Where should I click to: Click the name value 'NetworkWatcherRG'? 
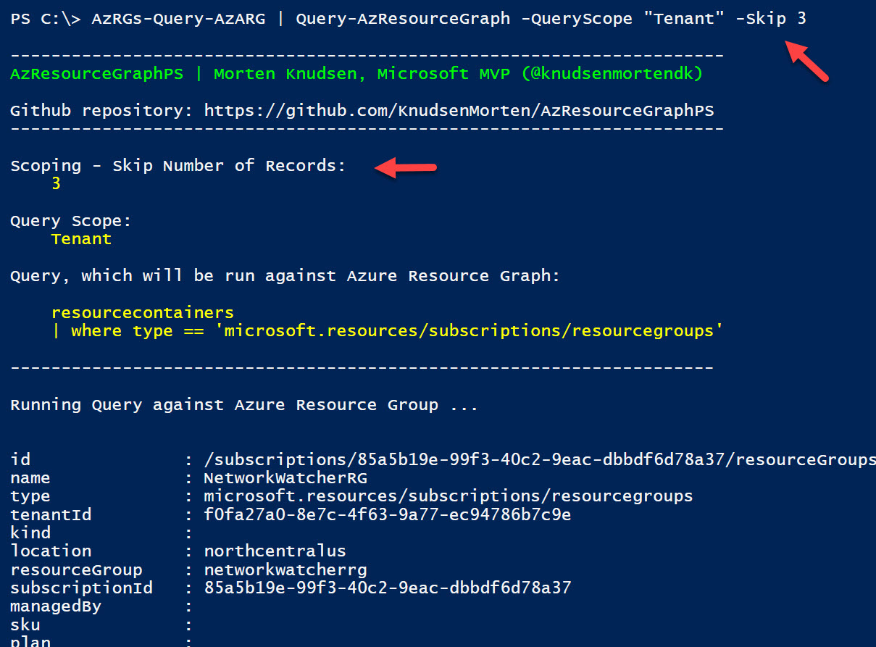tap(285, 478)
